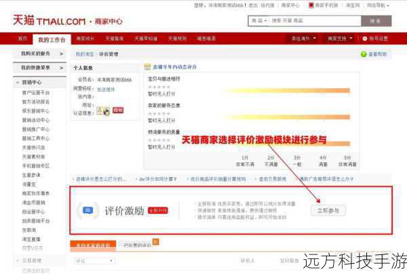Open 流量宝 in the sidebar
This screenshot has height=274, width=407.
tap(28, 184)
